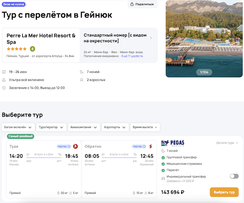
Task: Enable the Индивидуальный трансфер toggle
Action: (x=234, y=176)
